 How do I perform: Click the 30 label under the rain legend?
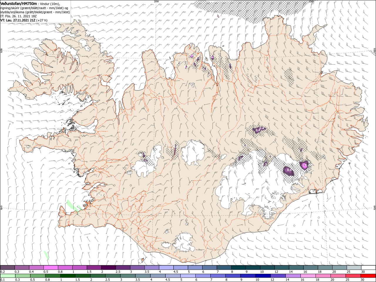coord(362,280)
